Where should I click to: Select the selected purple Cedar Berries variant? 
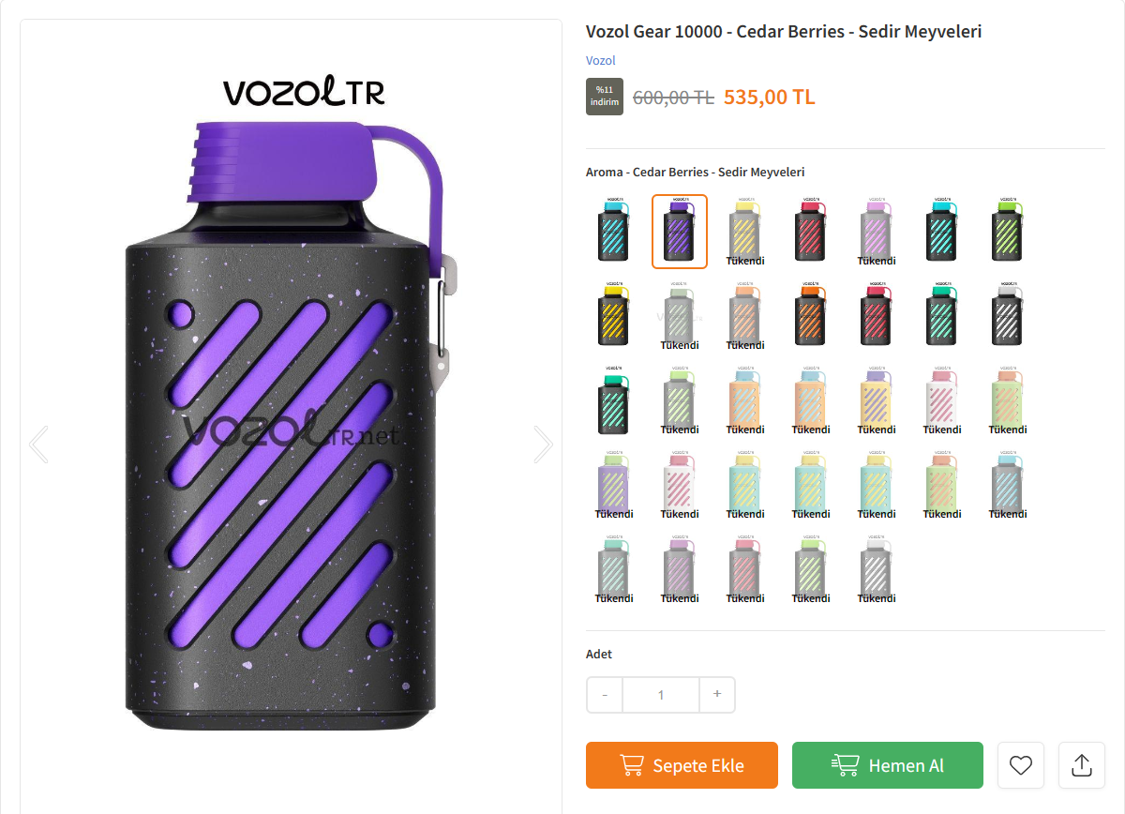click(x=680, y=232)
